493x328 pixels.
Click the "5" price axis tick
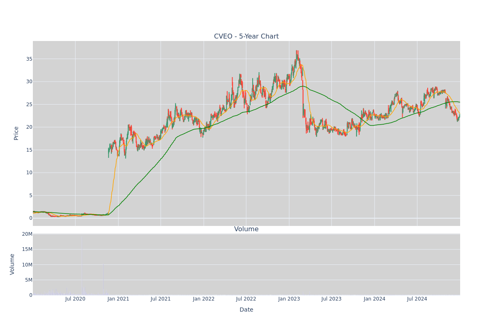(31, 196)
